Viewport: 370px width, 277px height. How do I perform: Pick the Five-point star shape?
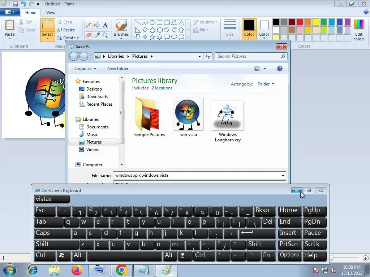[152, 37]
